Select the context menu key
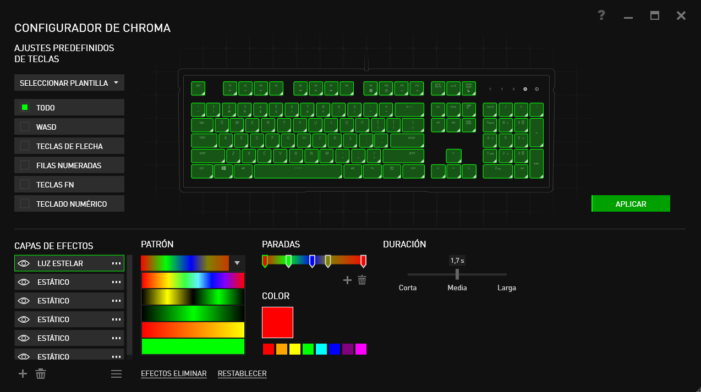 click(x=391, y=171)
